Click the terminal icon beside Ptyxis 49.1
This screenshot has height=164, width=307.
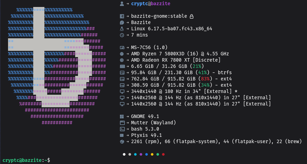point(122,135)
